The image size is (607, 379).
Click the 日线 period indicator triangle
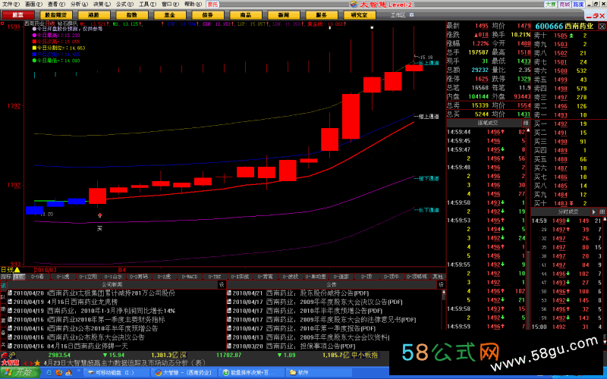pyautogui.click(x=17, y=270)
